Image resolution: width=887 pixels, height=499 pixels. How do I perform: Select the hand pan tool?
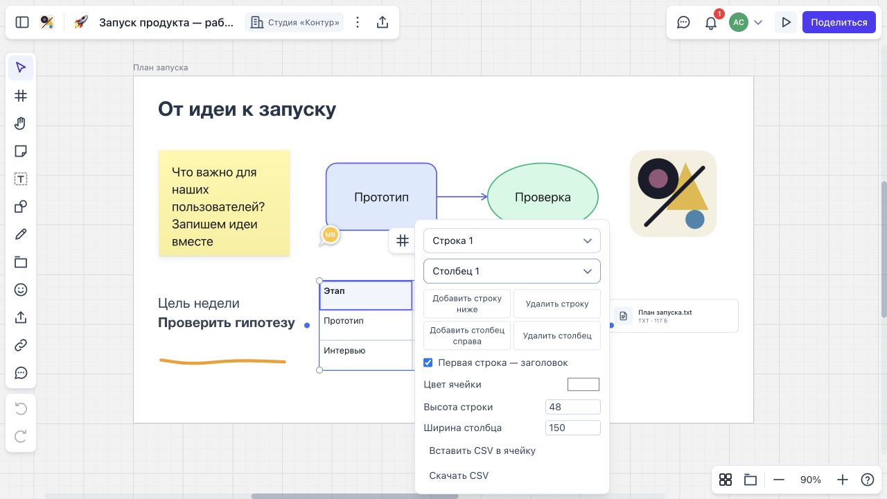click(x=21, y=123)
